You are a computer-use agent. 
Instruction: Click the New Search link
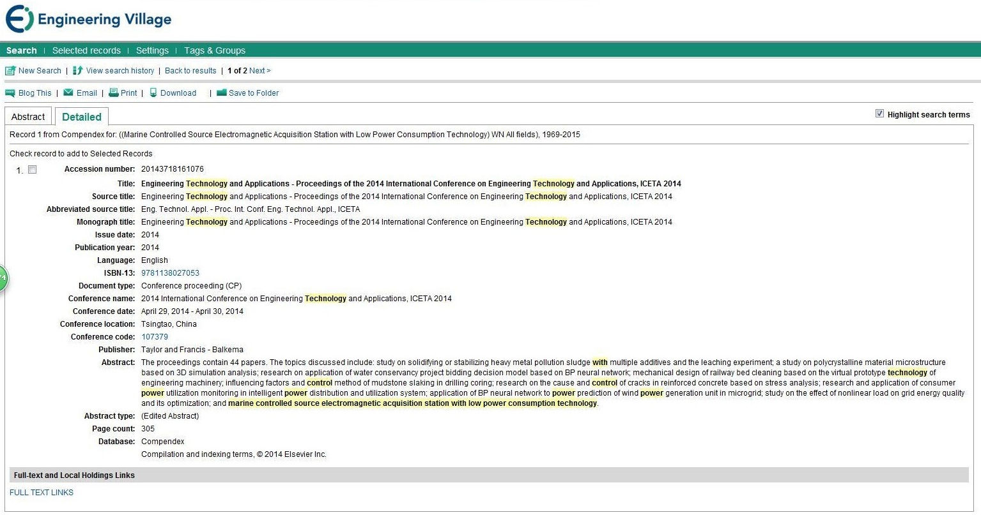tap(40, 71)
